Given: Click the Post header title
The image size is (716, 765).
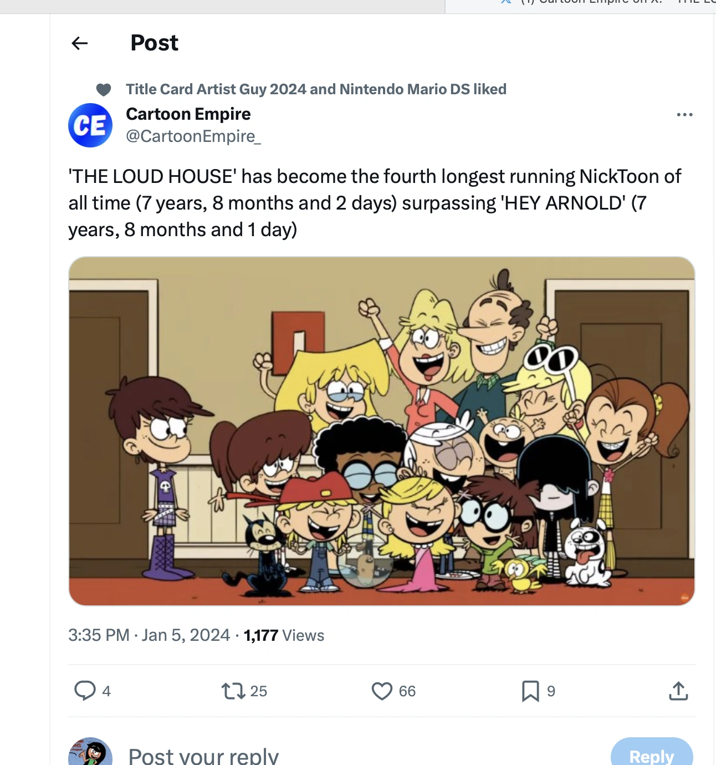Looking at the screenshot, I should [x=154, y=43].
